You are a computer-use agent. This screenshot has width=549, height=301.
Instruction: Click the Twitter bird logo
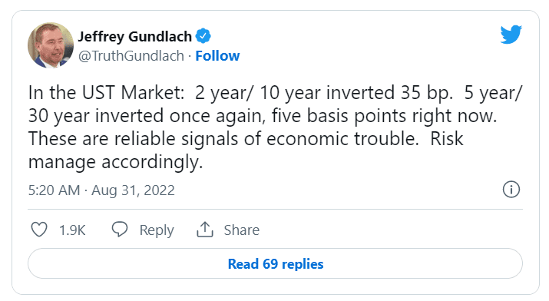click(511, 35)
